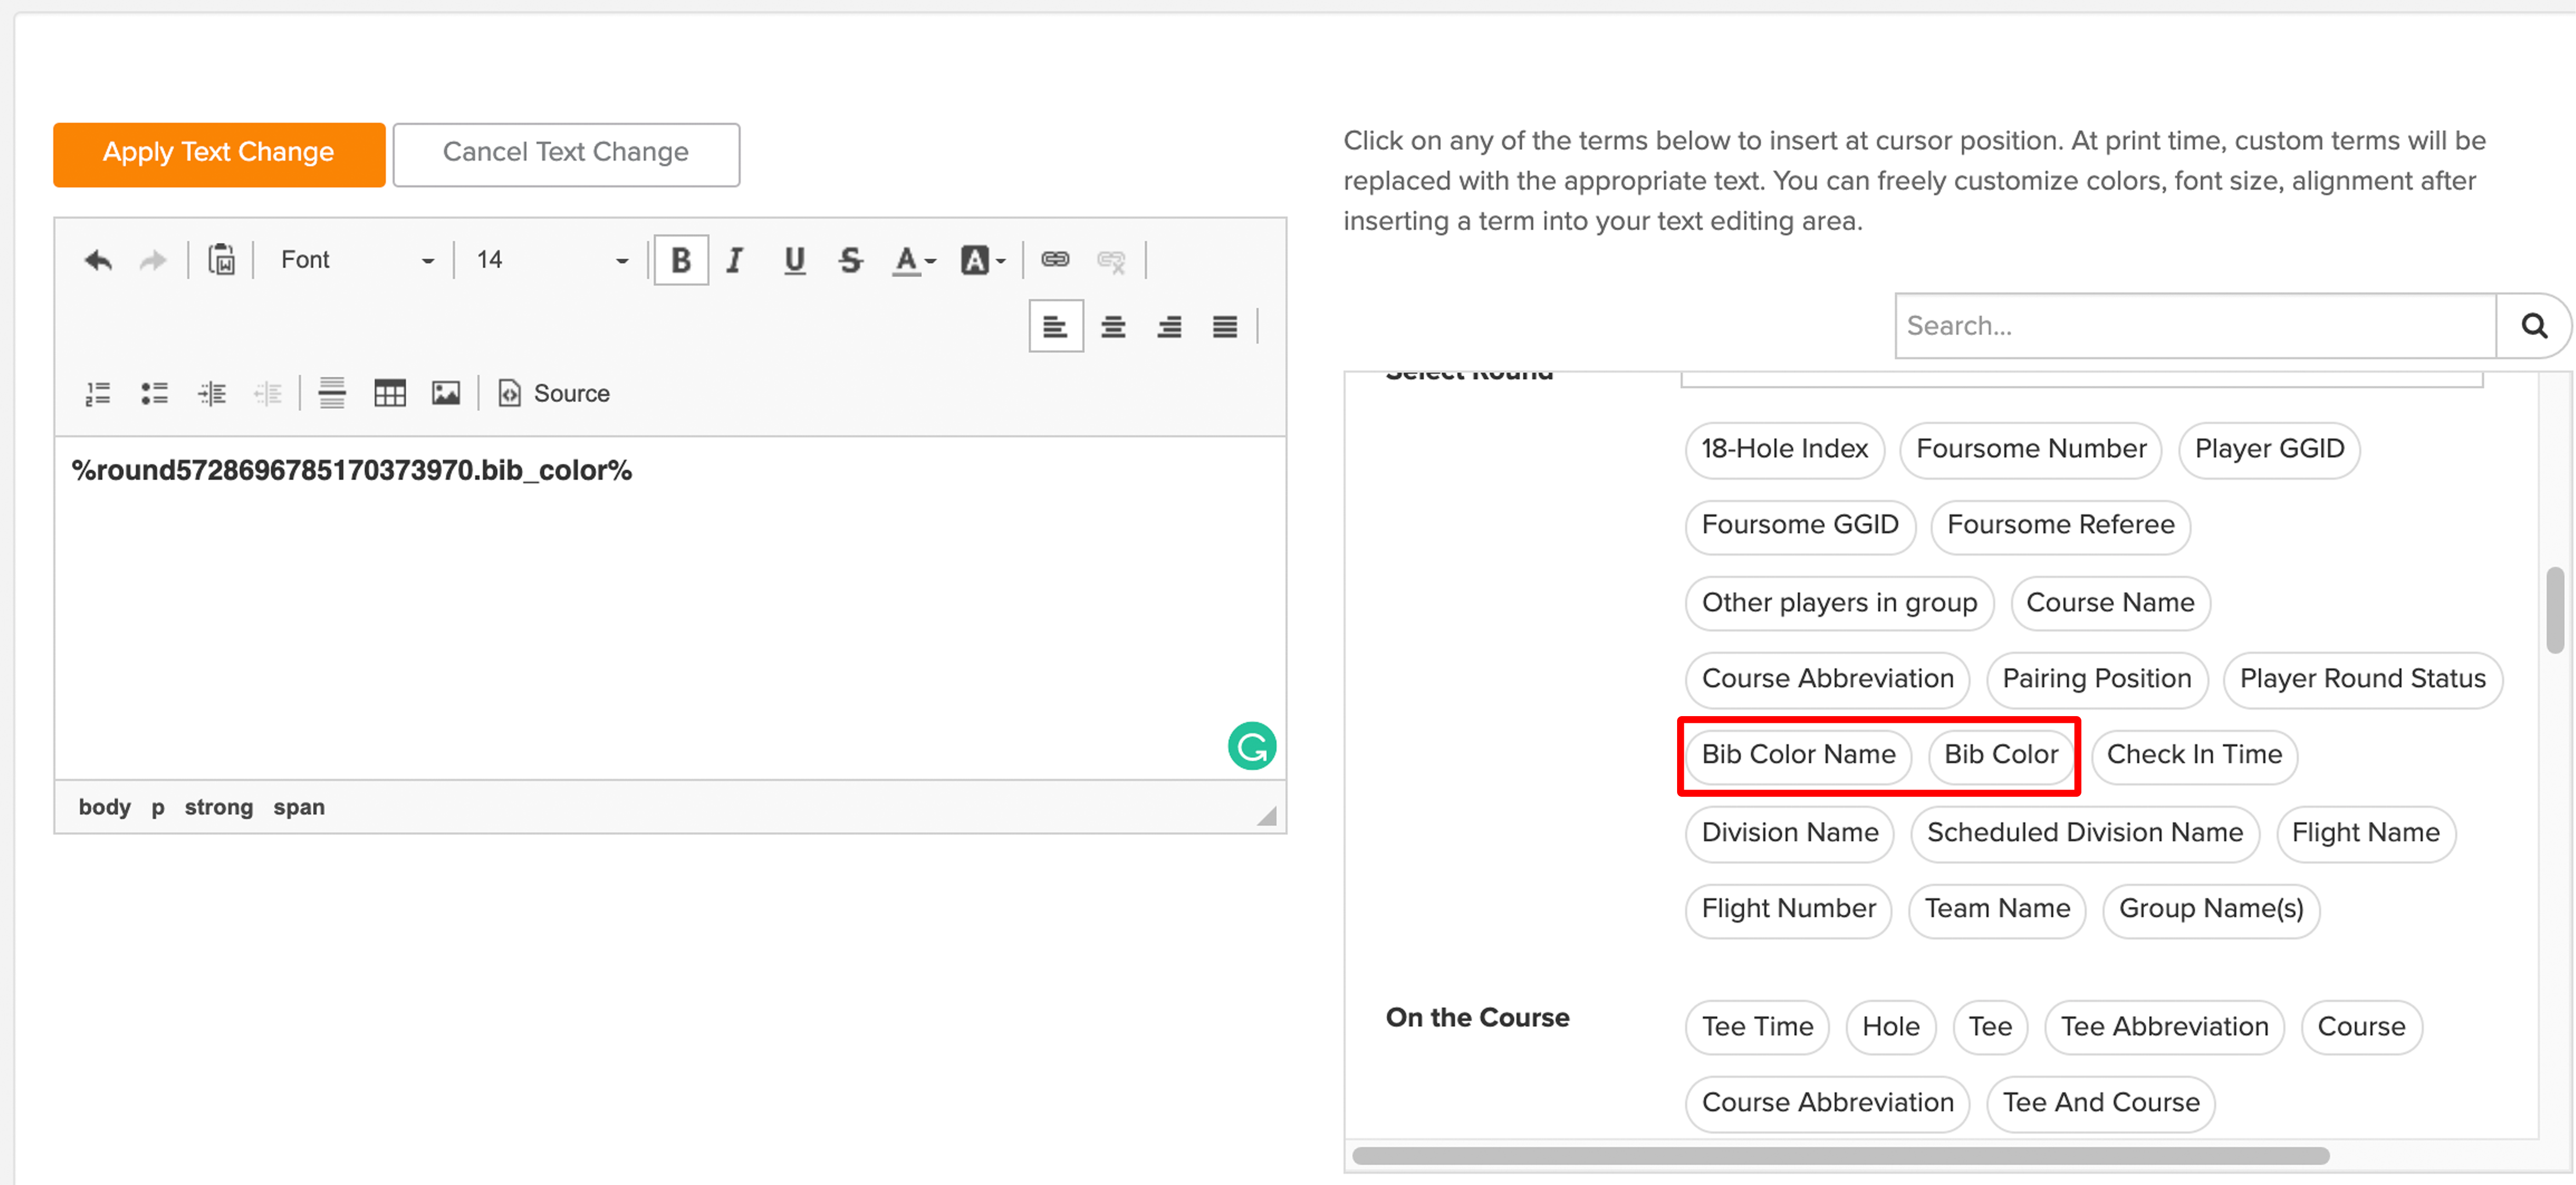Select the p element path
Viewport: 2576px width, 1185px height.
click(158, 807)
